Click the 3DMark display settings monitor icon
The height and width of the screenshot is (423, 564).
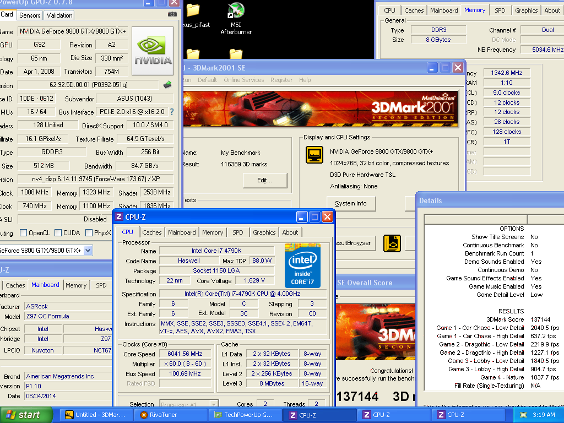tap(314, 155)
